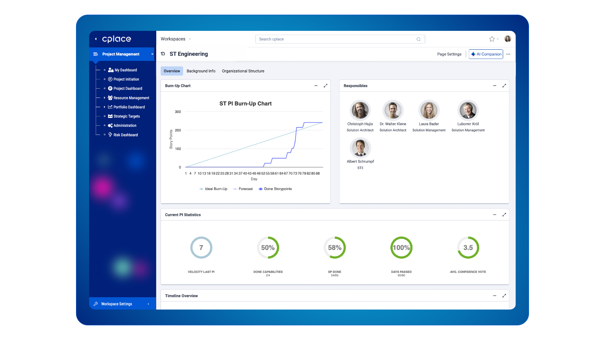The image size is (605, 340).
Task: Open My Dashboard in the sidebar
Action: click(x=126, y=70)
